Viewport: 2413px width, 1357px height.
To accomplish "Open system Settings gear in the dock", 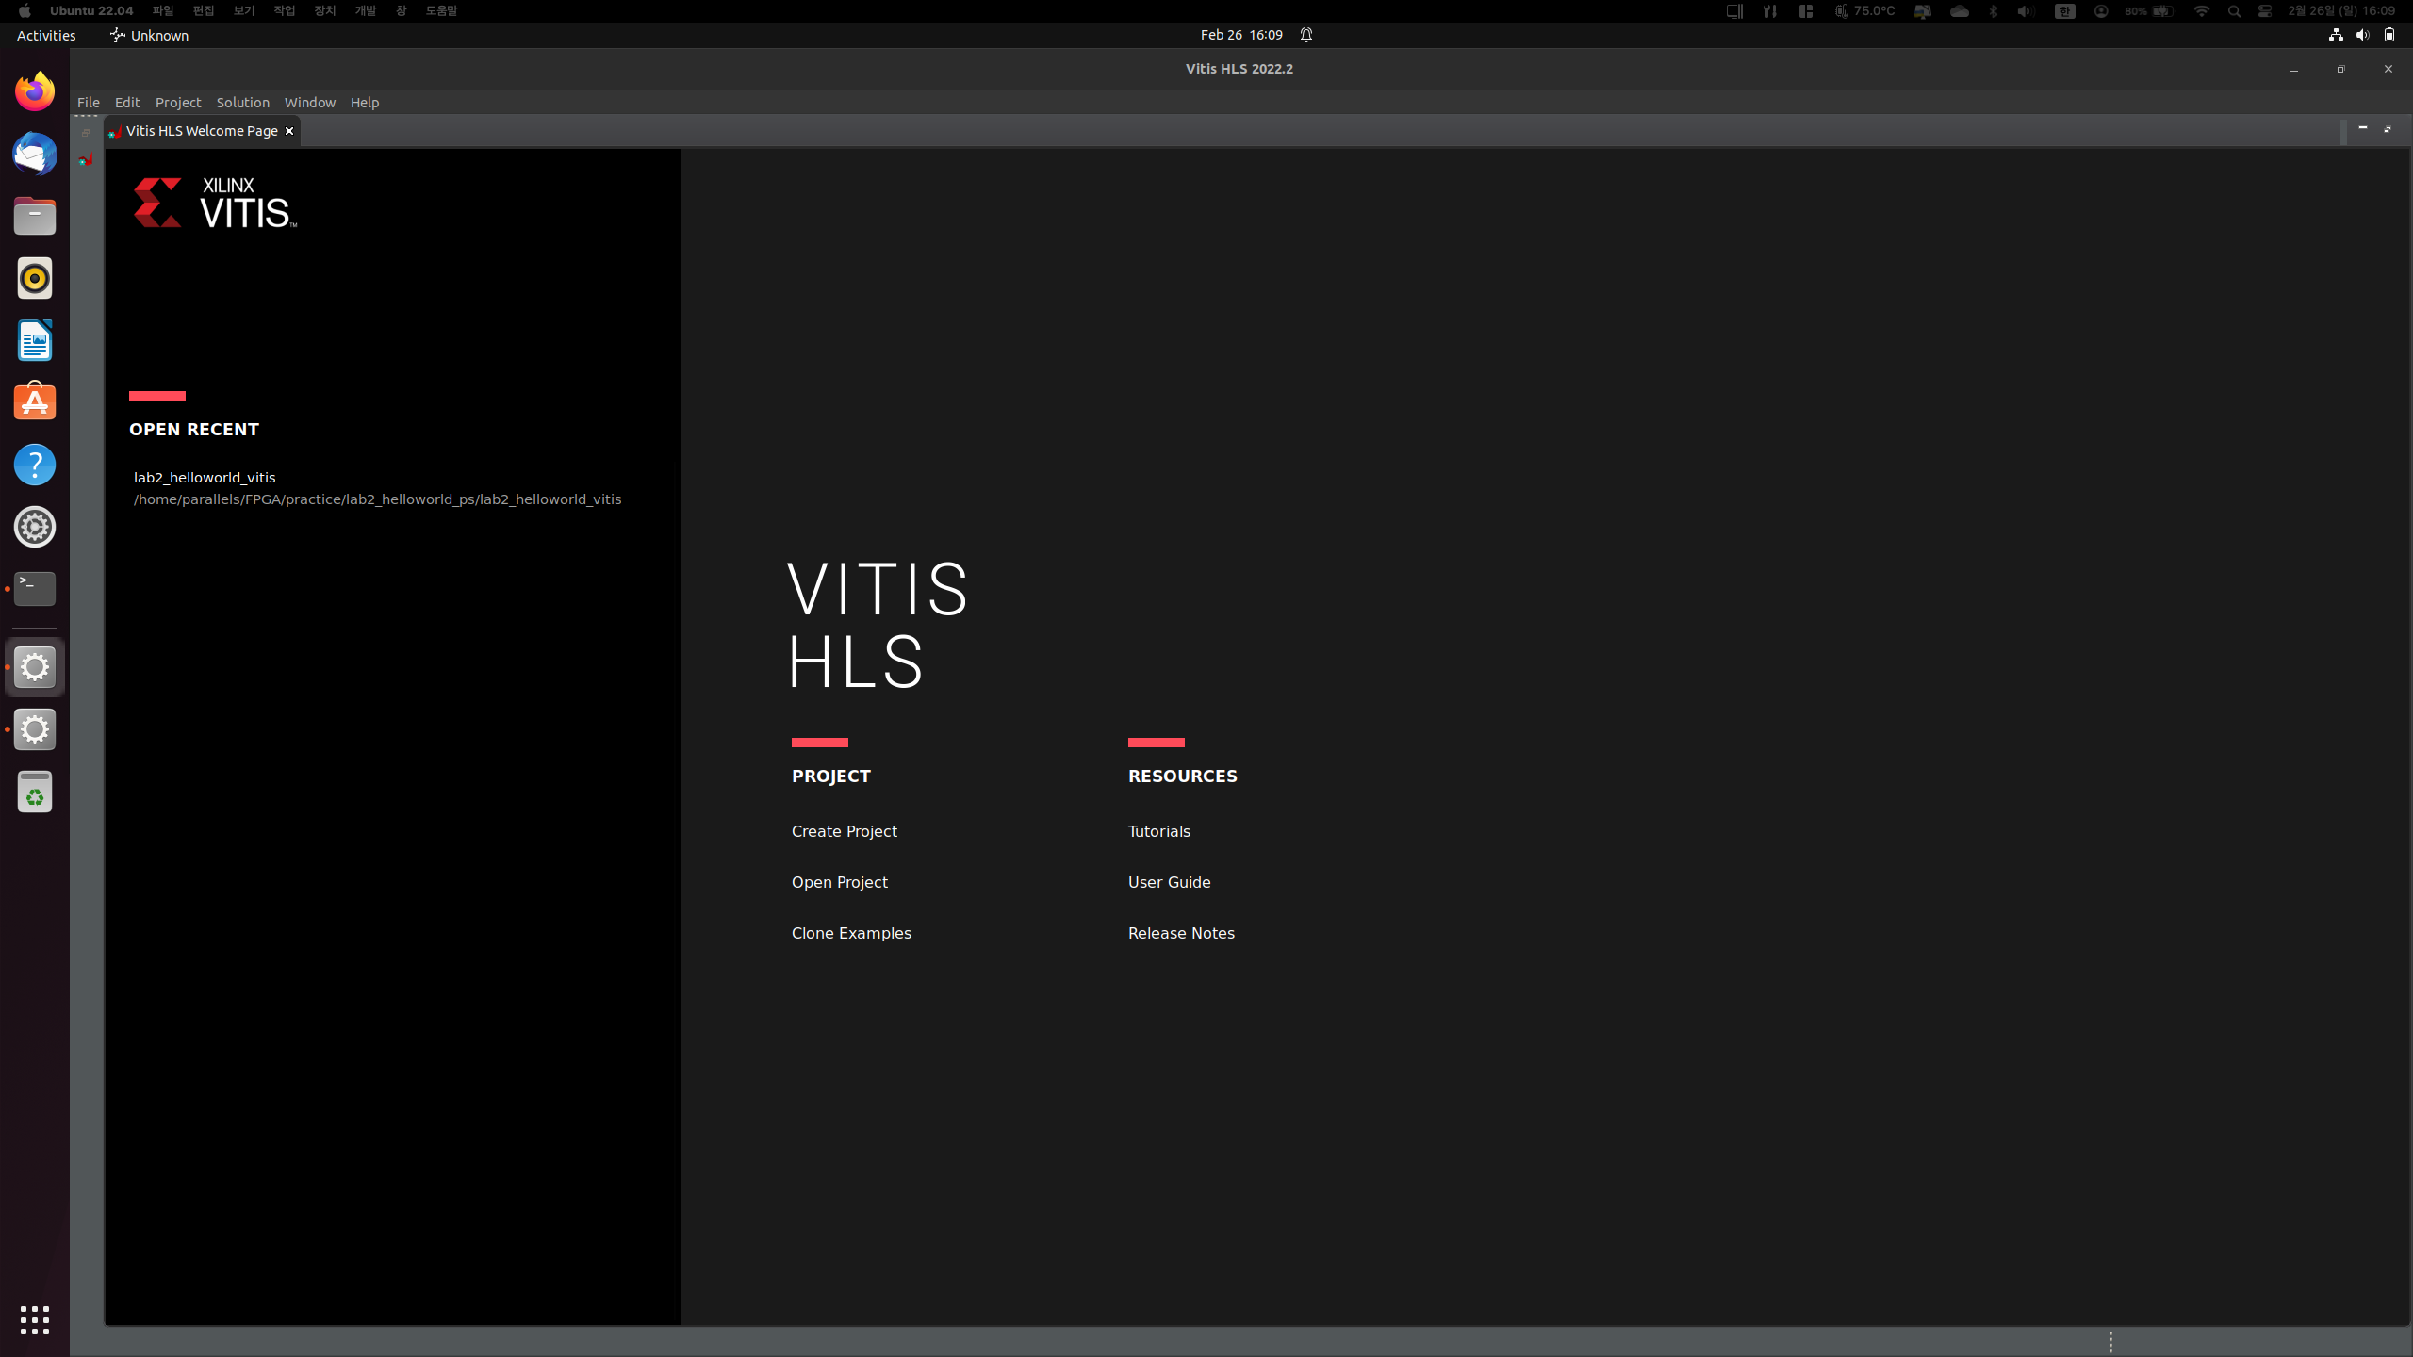I will tap(35, 527).
